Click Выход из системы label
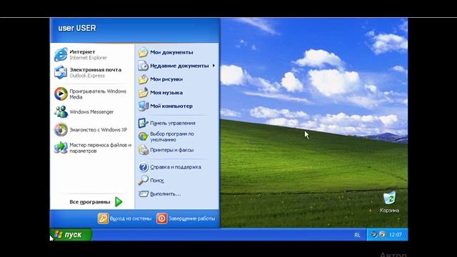 pyautogui.click(x=130, y=218)
